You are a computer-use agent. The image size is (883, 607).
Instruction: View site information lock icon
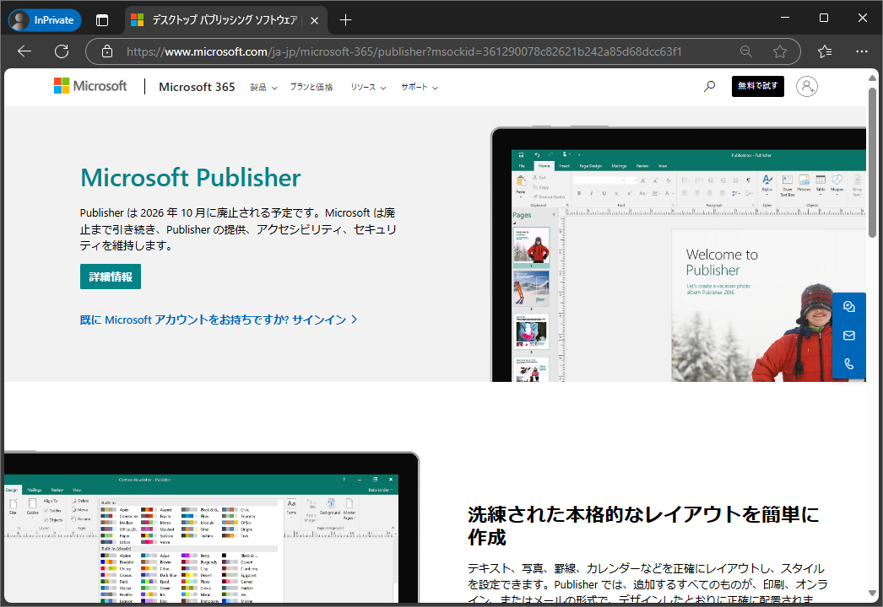point(107,51)
